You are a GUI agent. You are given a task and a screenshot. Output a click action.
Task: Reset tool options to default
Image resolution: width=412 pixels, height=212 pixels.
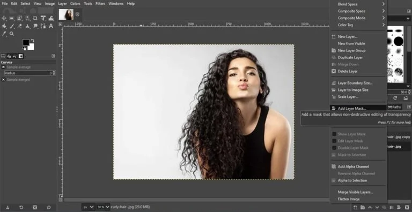(49, 207)
